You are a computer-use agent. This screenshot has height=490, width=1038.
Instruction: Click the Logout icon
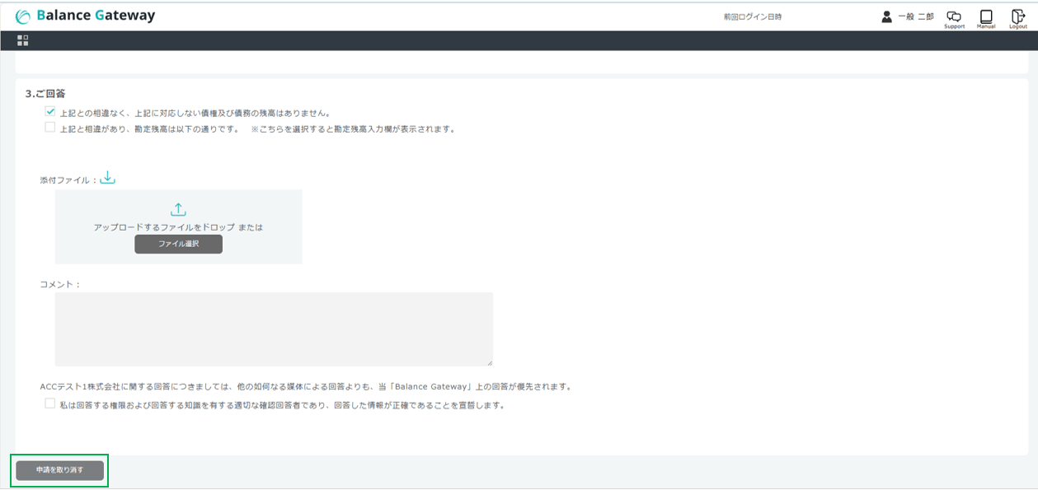1018,17
